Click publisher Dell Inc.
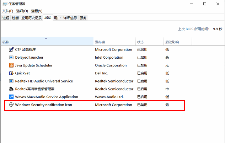The image size is (225, 143). pyautogui.click(x=101, y=73)
